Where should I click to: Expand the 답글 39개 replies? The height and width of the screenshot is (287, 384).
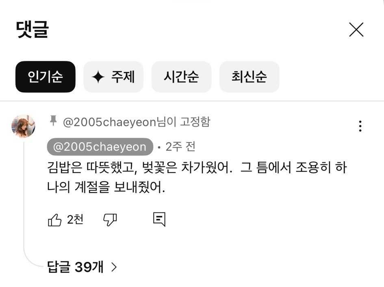82,267
